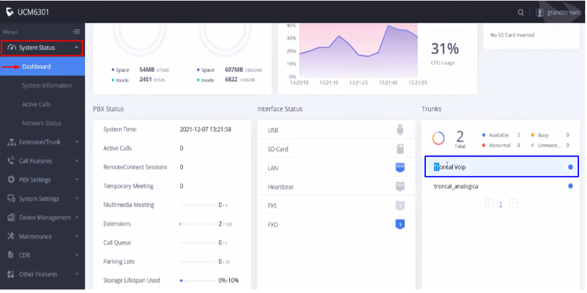Click the Extension/Trunk network icon
The width and height of the screenshot is (587, 293).
(x=12, y=142)
